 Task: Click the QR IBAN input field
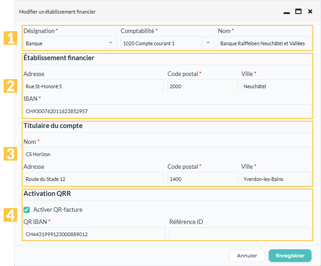[x=94, y=233]
